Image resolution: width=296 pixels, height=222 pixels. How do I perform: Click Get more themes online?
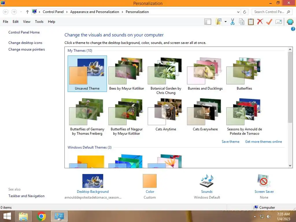(263, 142)
